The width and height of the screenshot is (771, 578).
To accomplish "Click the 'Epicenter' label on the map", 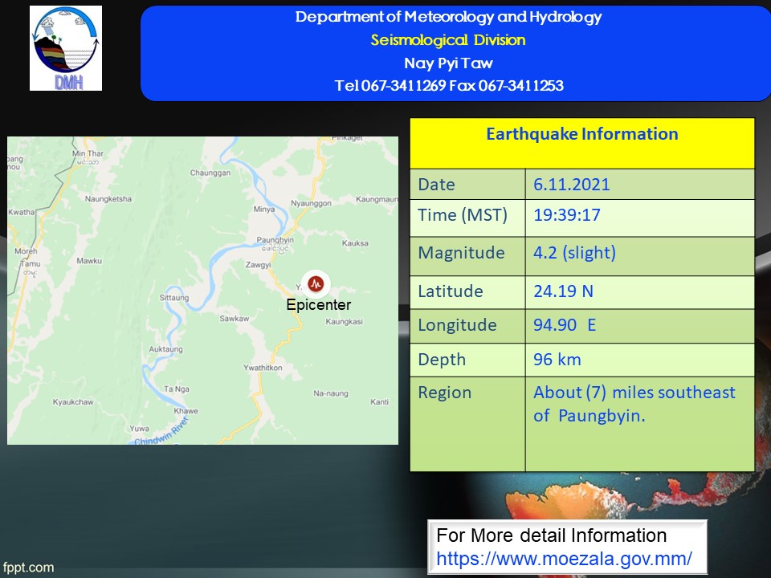I will pos(319,305).
